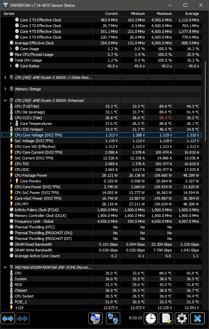The height and width of the screenshot is (329, 209).
Task: Click the expand layout arrows button
Action: [8, 318]
